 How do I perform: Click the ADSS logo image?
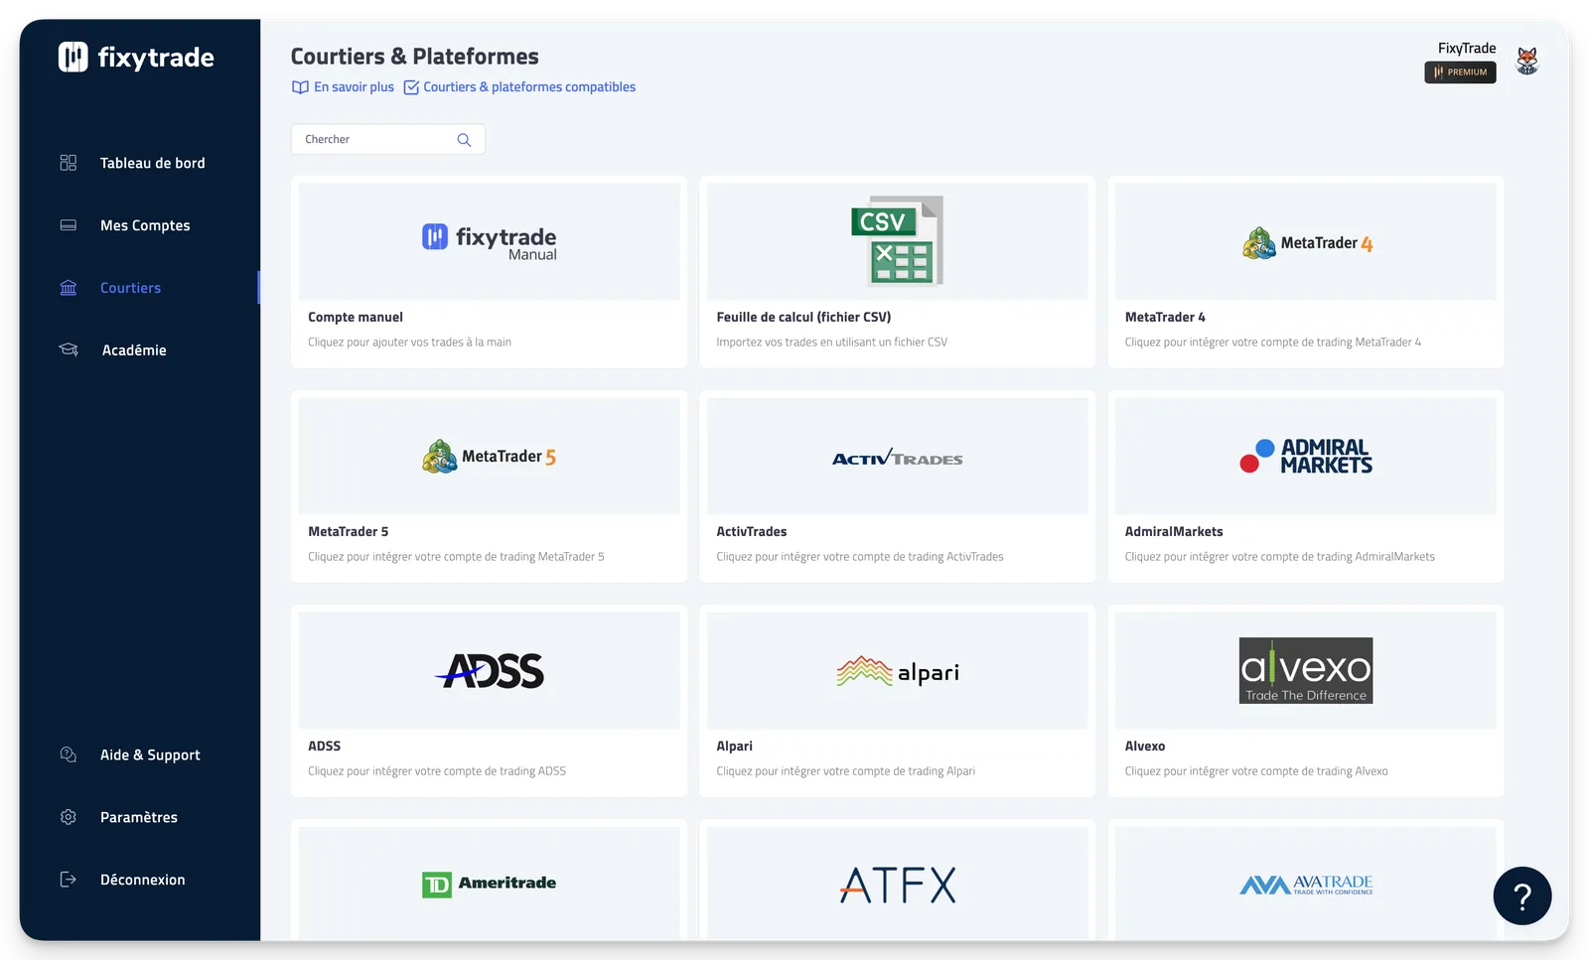pyautogui.click(x=490, y=671)
